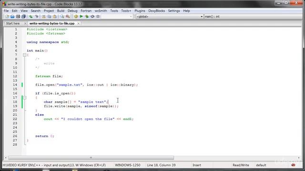Open Replace with the toolbar icon
Screen dimensions: 305x171
coord(68,17)
